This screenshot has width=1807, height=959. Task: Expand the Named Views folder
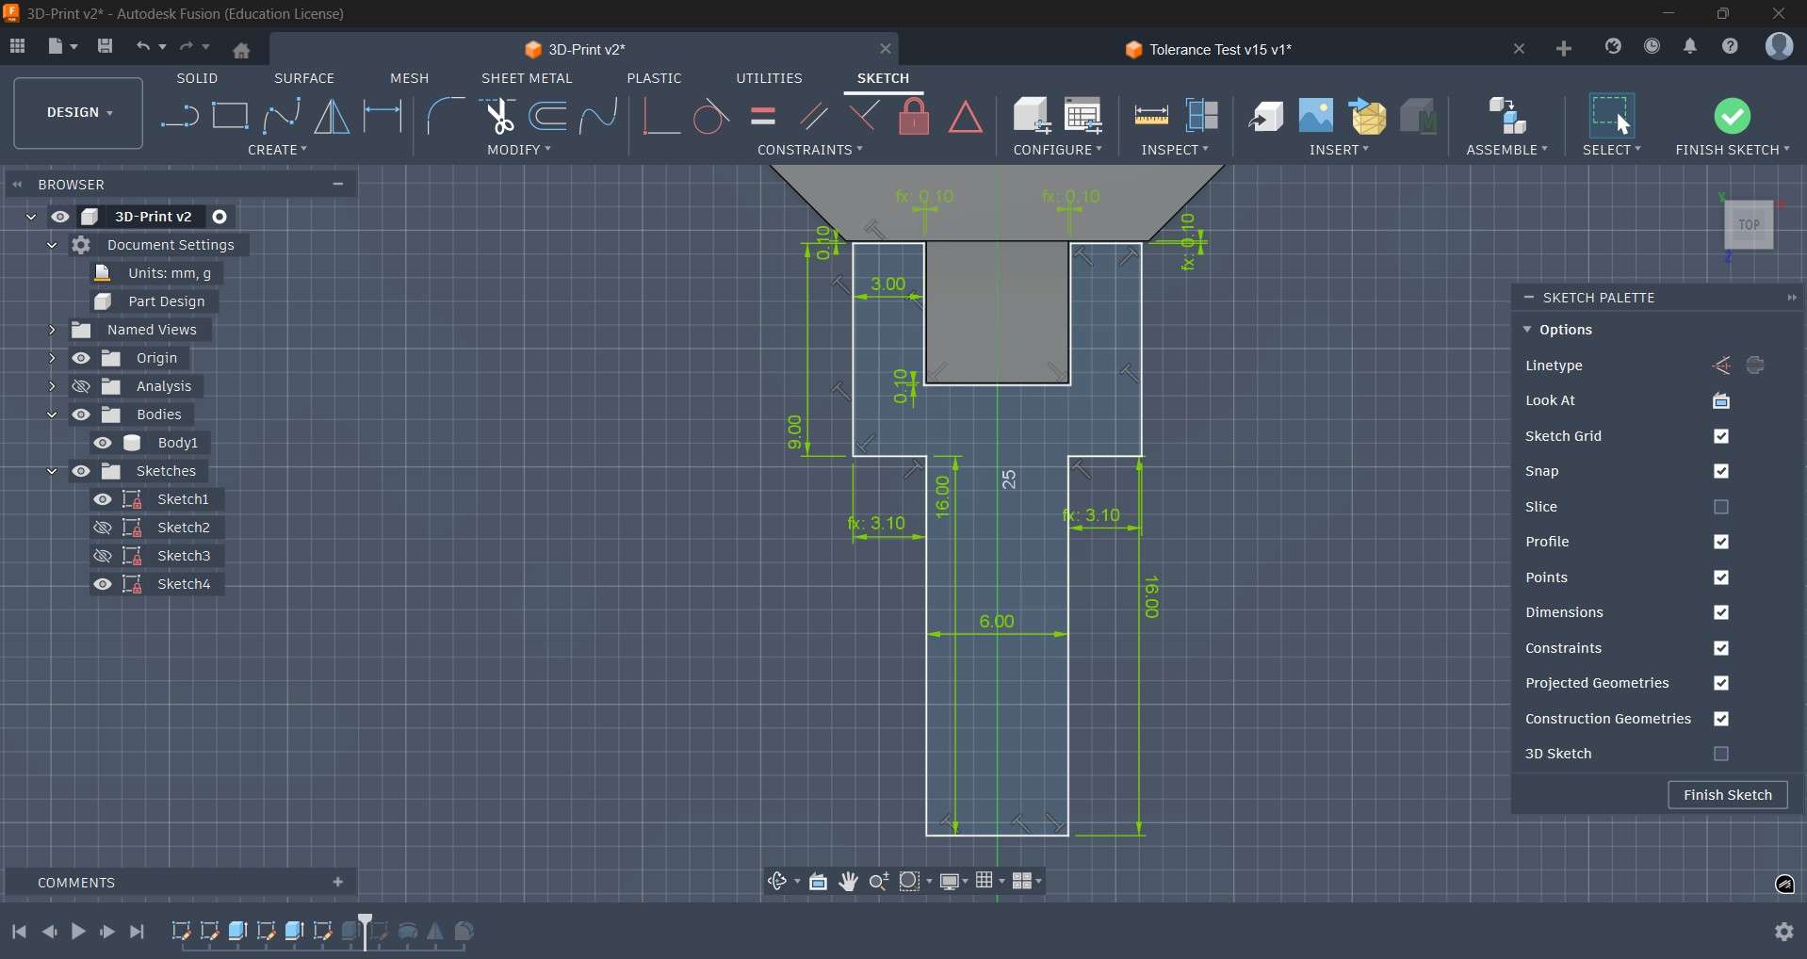coord(52,331)
